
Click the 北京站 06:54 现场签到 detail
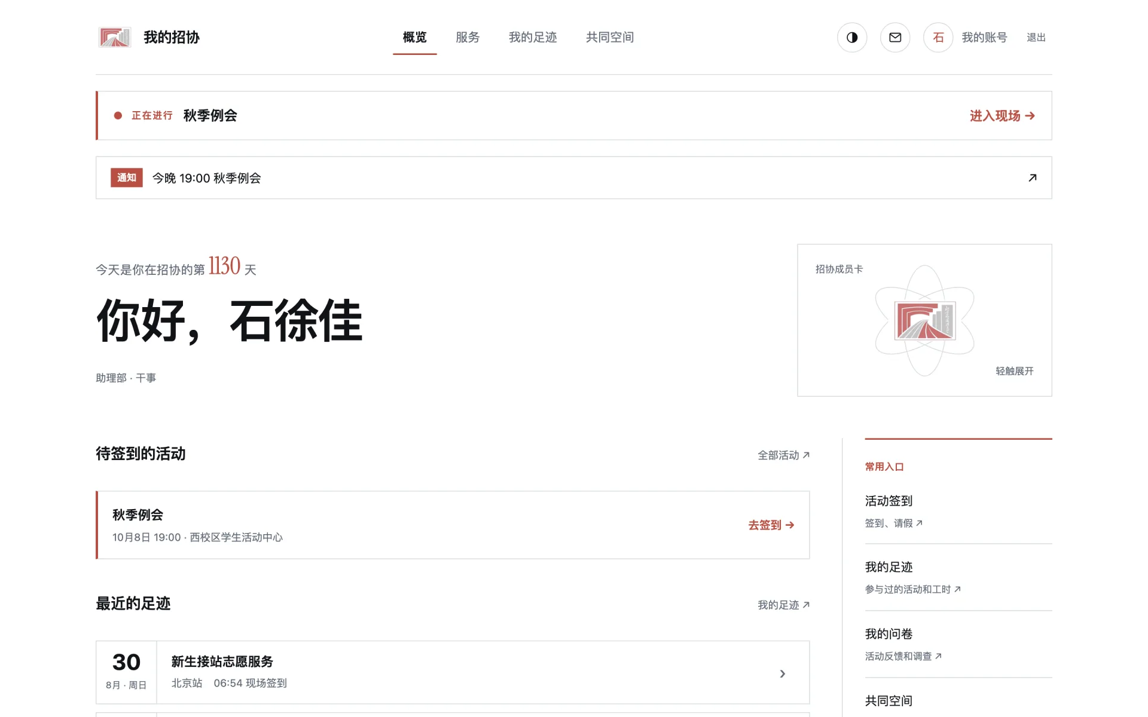pos(229,684)
